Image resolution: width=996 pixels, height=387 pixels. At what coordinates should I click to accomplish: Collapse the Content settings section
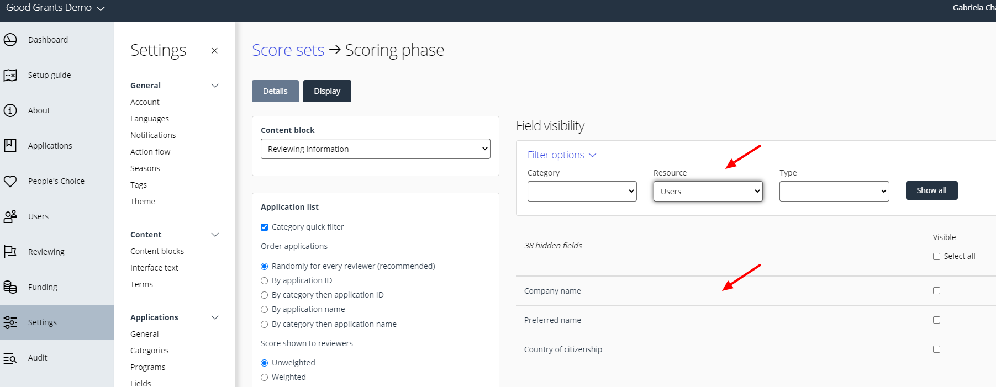click(x=215, y=235)
